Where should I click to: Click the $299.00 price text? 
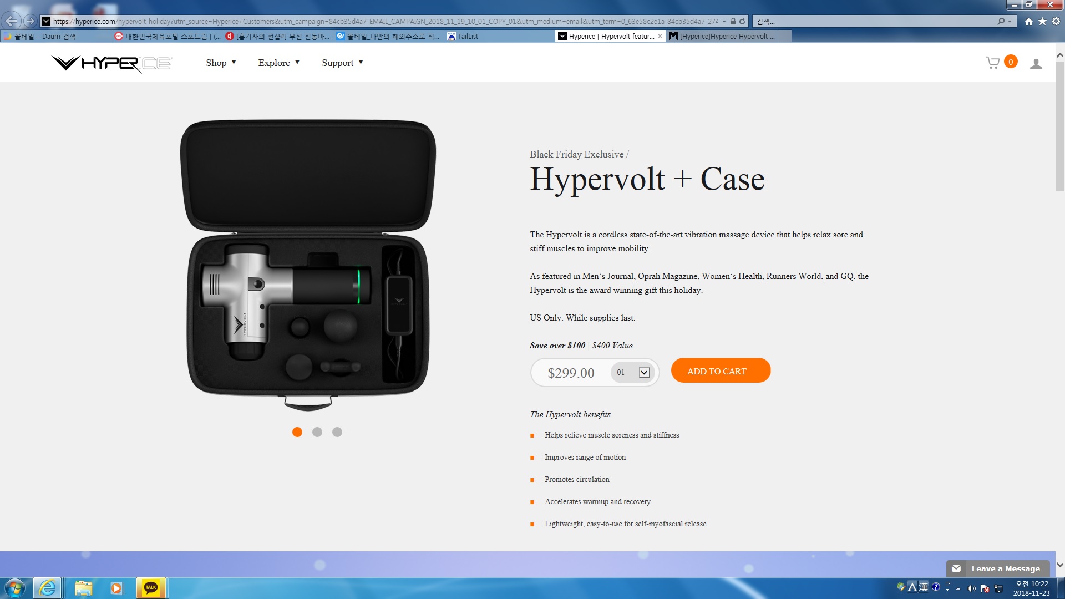point(571,373)
